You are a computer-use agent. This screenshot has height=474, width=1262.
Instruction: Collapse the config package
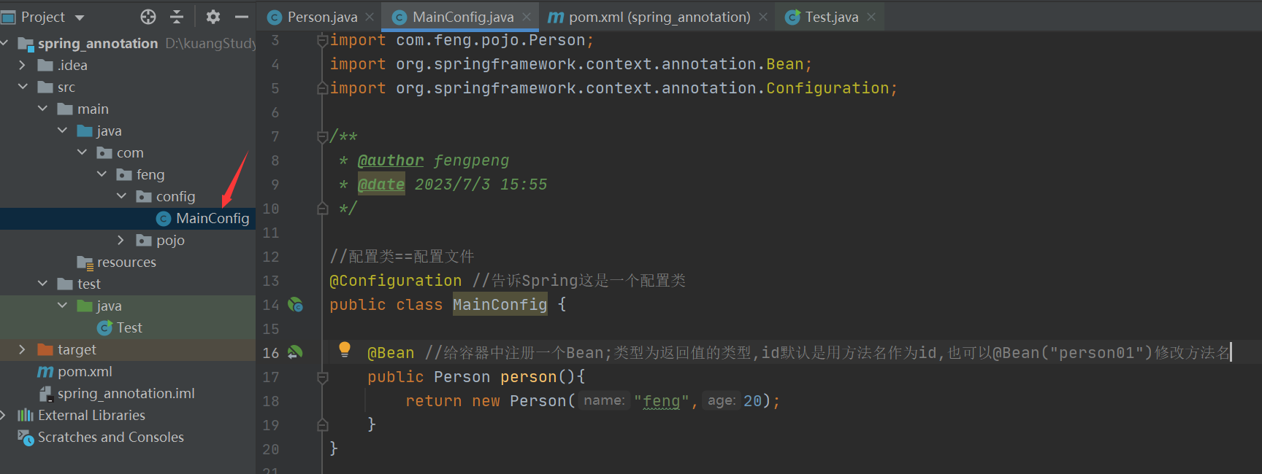pyautogui.click(x=121, y=196)
